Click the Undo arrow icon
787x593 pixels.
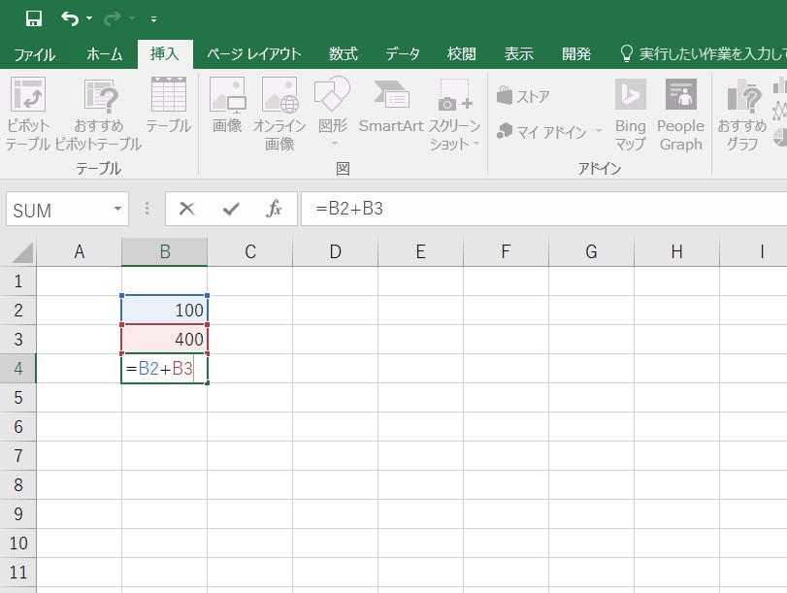[70, 19]
